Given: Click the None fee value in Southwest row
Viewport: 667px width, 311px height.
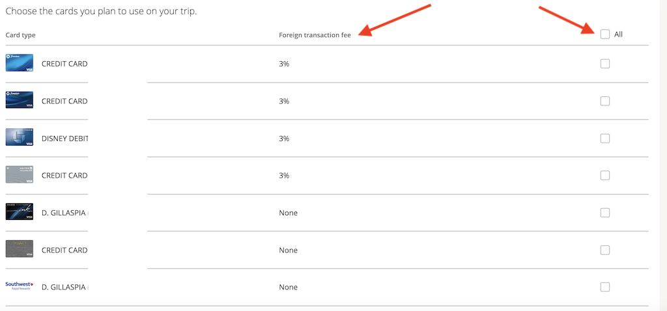Looking at the screenshot, I should tap(288, 287).
